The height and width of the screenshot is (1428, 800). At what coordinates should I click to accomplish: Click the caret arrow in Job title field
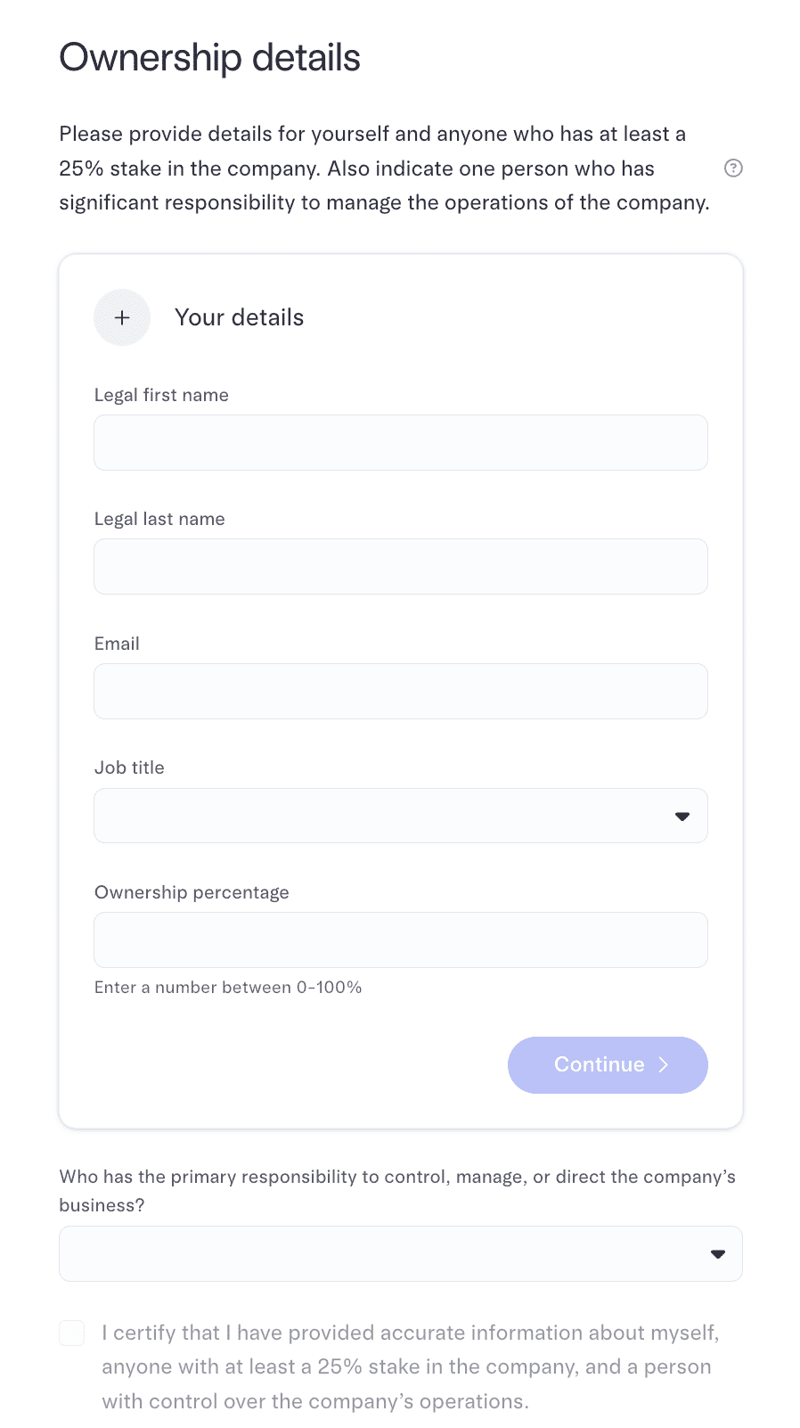click(682, 817)
